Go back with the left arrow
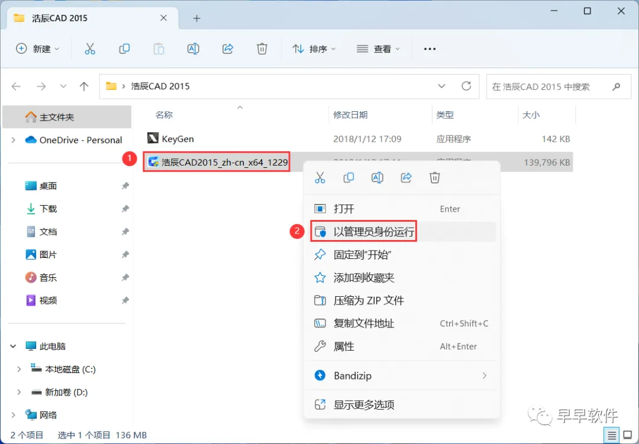Screen dimensions: 639x444 tap(17, 86)
